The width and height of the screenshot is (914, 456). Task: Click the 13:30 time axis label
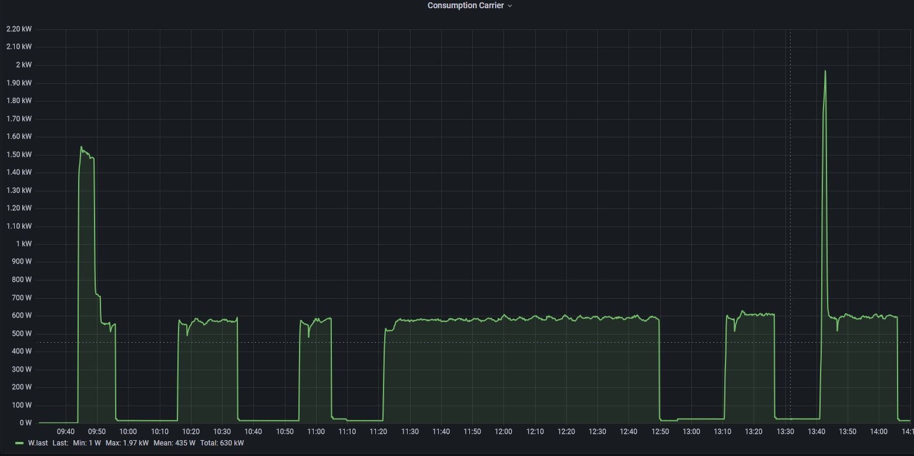tap(785, 432)
